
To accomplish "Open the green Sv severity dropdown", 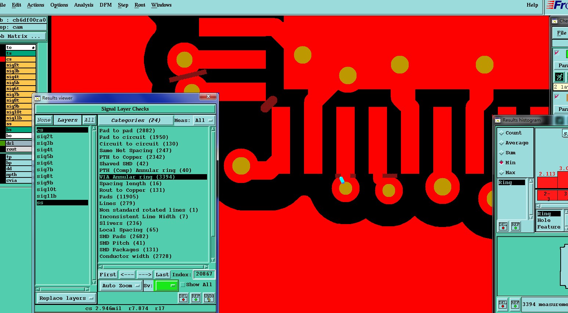I will tap(166, 285).
